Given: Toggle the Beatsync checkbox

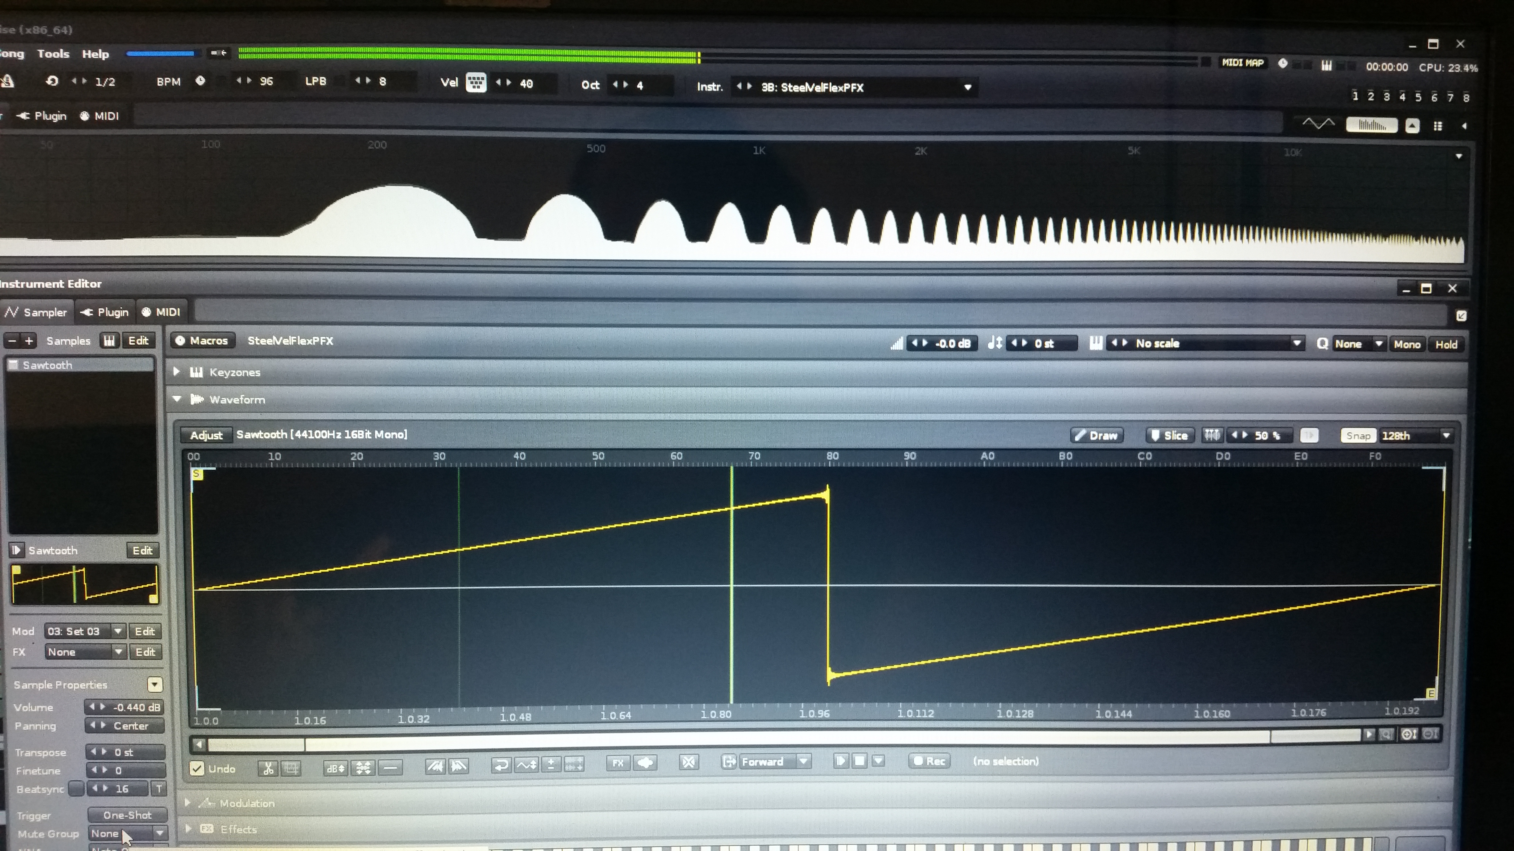Looking at the screenshot, I should click(76, 789).
